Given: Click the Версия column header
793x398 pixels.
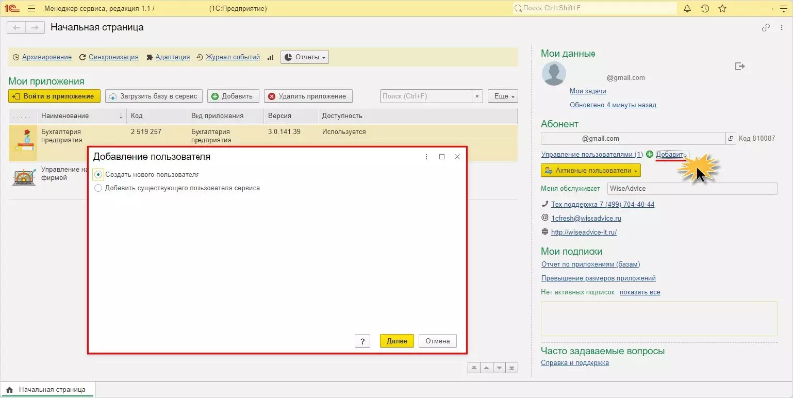Looking at the screenshot, I should [291, 116].
